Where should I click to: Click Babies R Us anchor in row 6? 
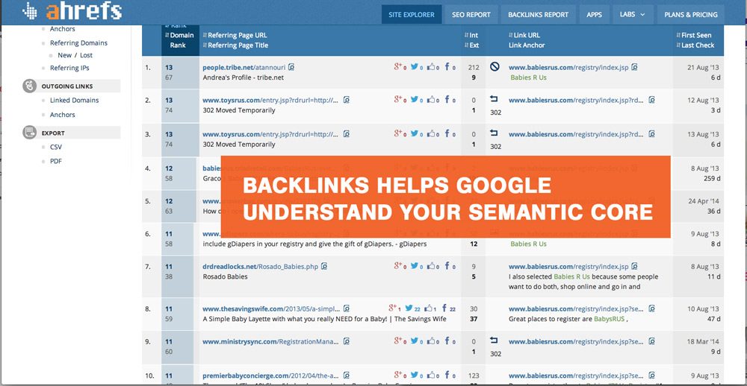coord(528,244)
